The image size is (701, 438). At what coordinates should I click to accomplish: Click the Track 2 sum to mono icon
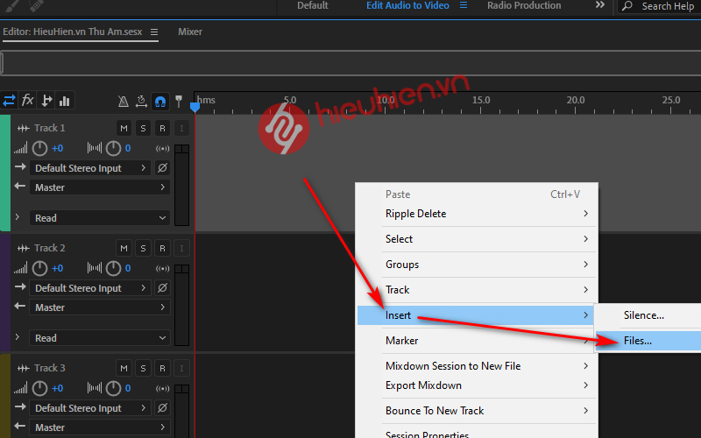click(161, 268)
